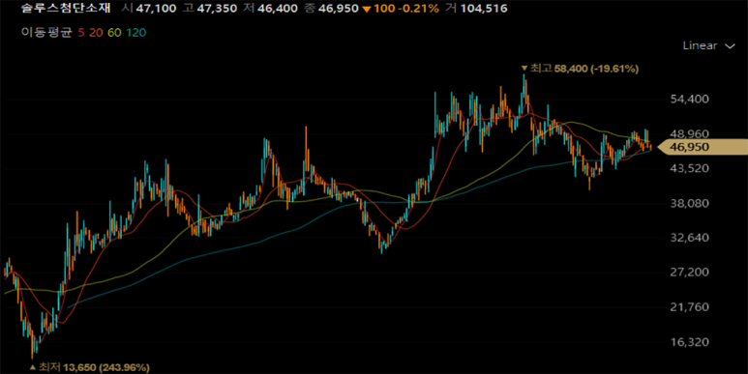Click the orange down-triangle price change icon
This screenshot has height=374, width=748.
366,9
